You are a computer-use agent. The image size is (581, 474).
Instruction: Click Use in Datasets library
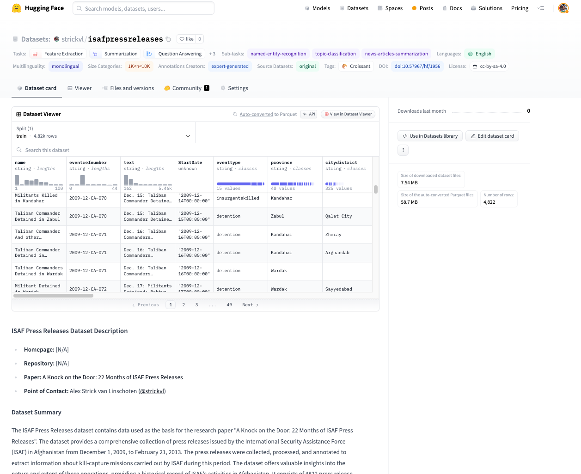point(430,136)
